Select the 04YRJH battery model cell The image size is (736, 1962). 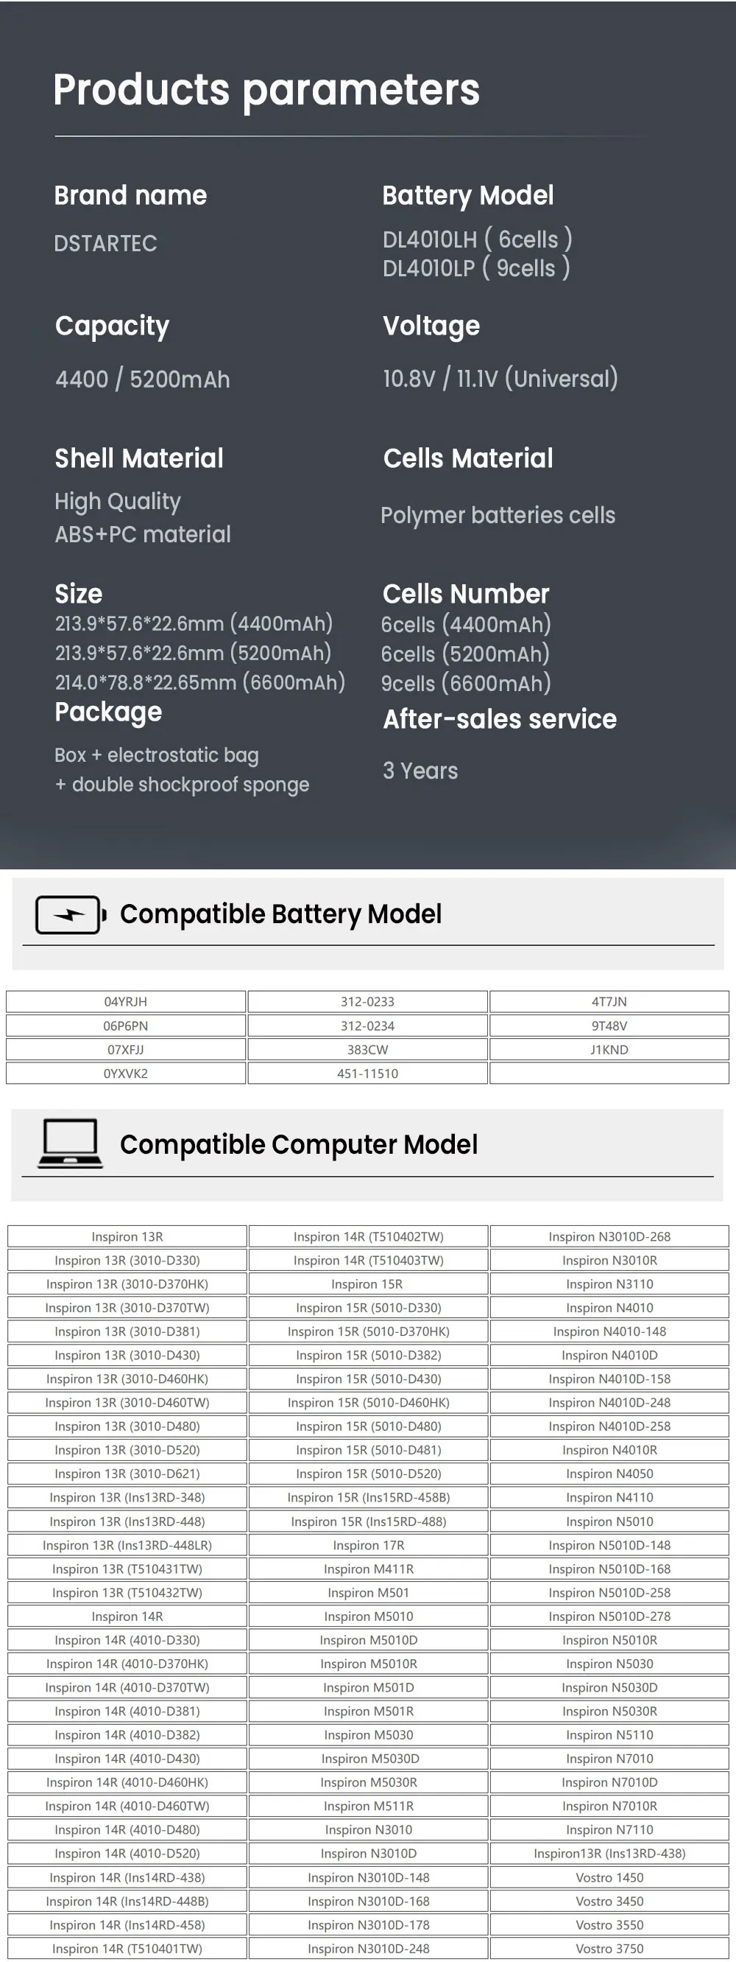pyautogui.click(x=126, y=1001)
